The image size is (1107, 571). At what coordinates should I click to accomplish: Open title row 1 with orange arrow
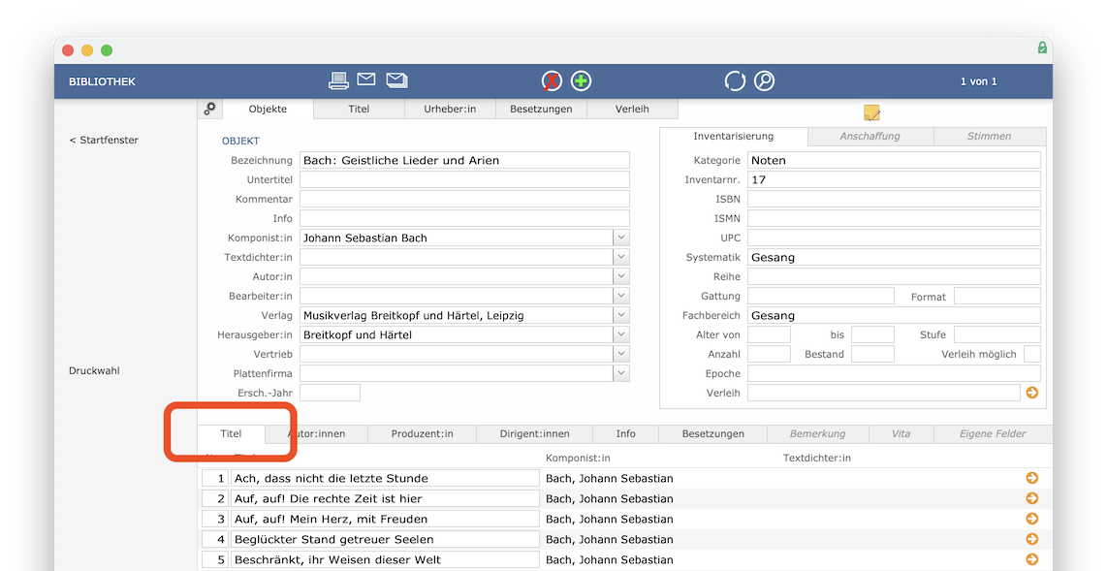click(x=1032, y=478)
